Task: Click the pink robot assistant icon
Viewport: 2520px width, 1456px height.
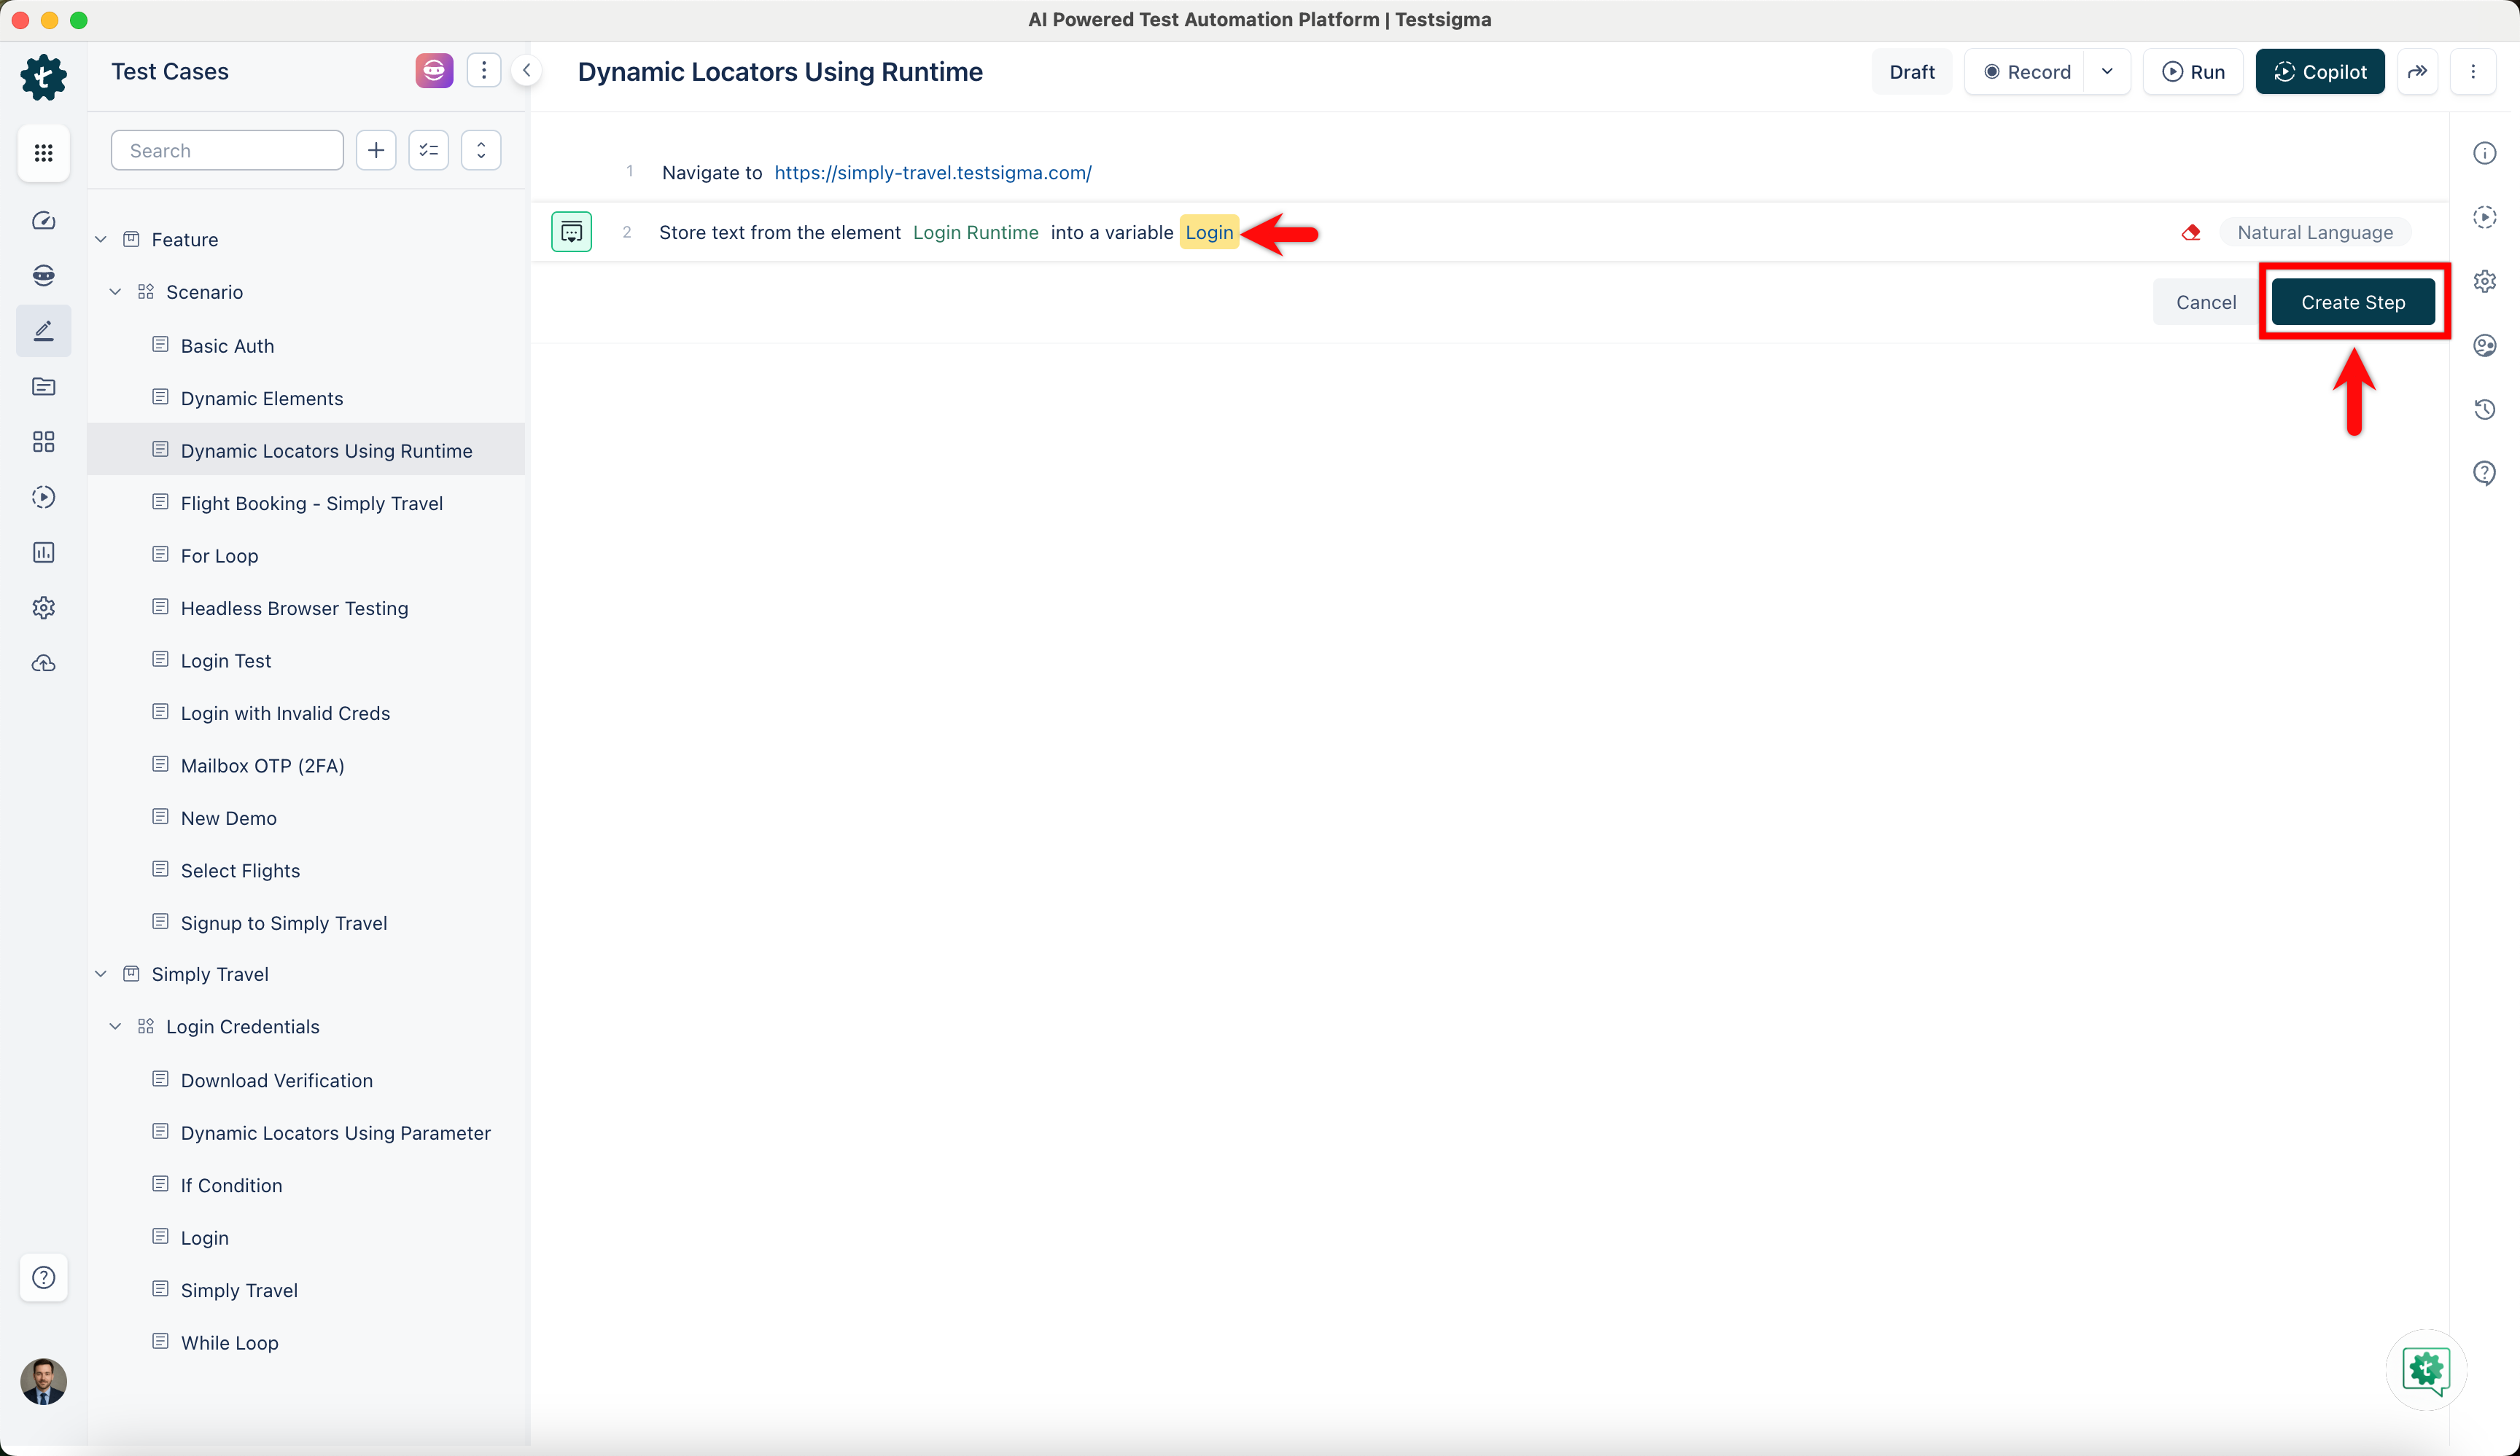Action: [x=434, y=71]
